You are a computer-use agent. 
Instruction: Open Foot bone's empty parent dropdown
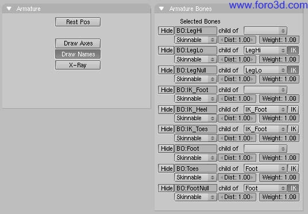click(x=265, y=148)
